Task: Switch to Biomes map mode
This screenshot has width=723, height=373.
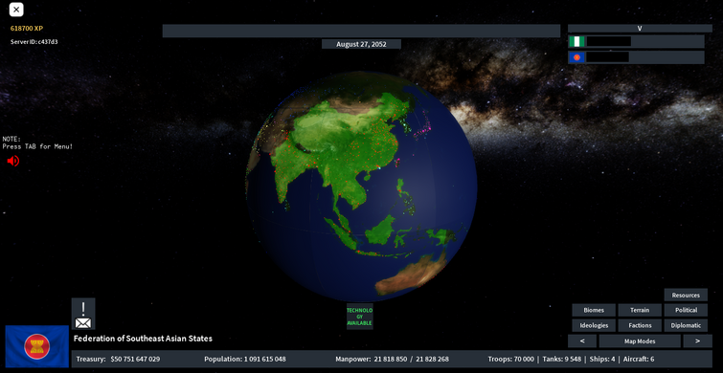Action: pos(594,310)
